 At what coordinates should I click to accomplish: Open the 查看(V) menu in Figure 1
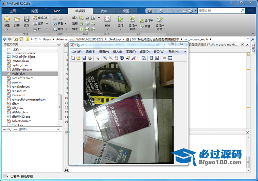[x=104, y=52]
